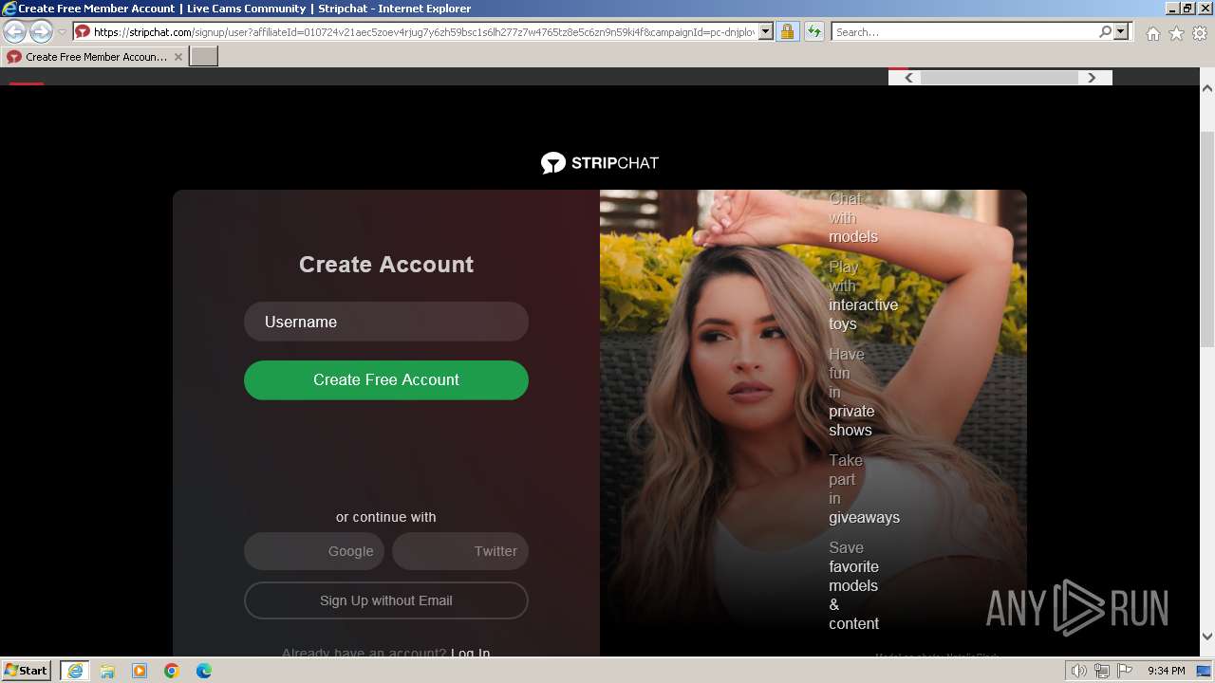Image resolution: width=1215 pixels, height=683 pixels.
Task: Close the Create Free Member Account tab
Action: (x=178, y=57)
